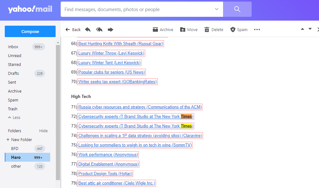Open Challenges in scaling 1P data link
This screenshot has height=188, width=319.
140,136
